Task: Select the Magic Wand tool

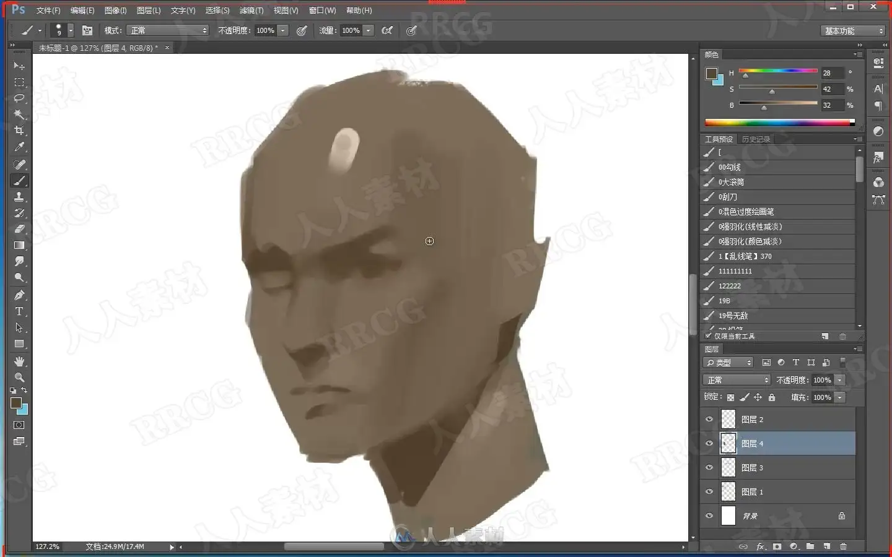Action: click(x=19, y=114)
